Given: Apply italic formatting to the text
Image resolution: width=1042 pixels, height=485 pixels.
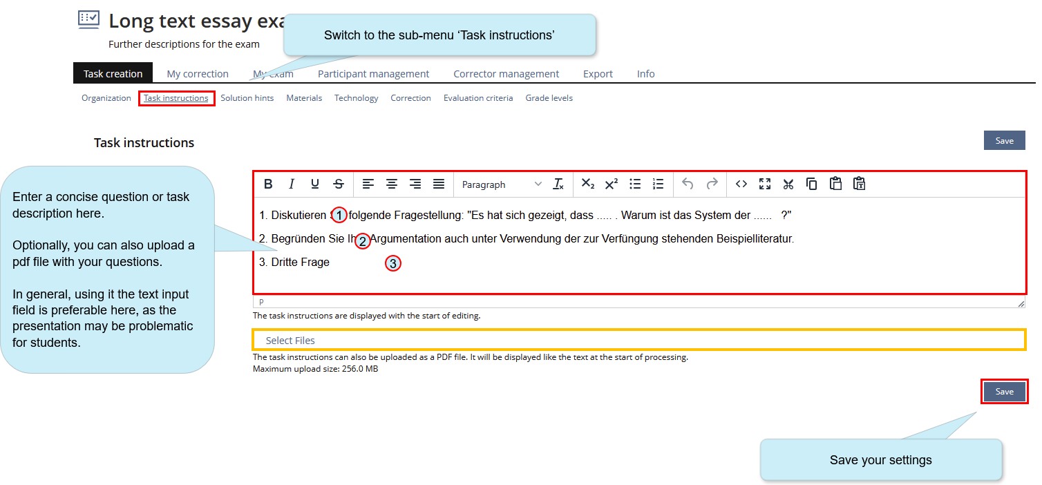Looking at the screenshot, I should pos(292,184).
